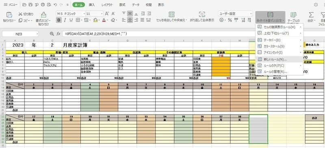The width and height of the screenshot is (325, 148).
Task: Toggle Bold formatting
Action: (x=59, y=20)
